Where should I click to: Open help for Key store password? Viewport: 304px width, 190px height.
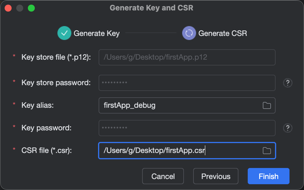tap(287, 83)
